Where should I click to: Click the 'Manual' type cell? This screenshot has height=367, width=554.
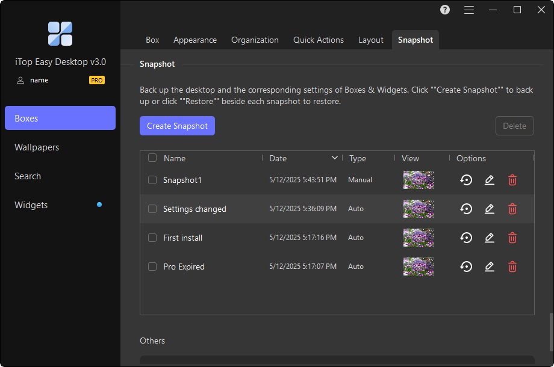[360, 180]
